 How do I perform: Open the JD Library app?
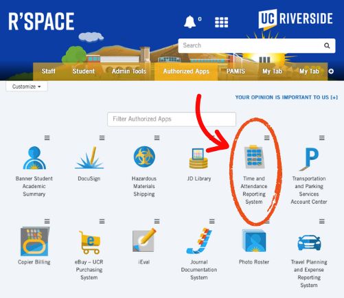tap(198, 158)
